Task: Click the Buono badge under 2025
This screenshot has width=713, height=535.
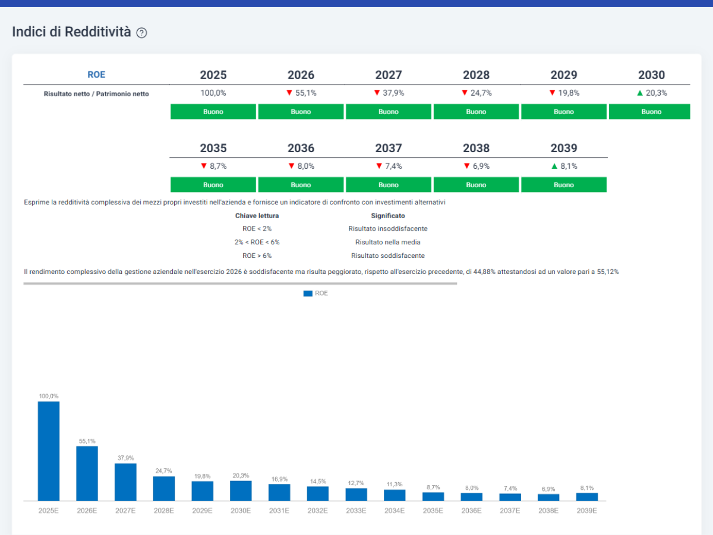Action: [213, 112]
